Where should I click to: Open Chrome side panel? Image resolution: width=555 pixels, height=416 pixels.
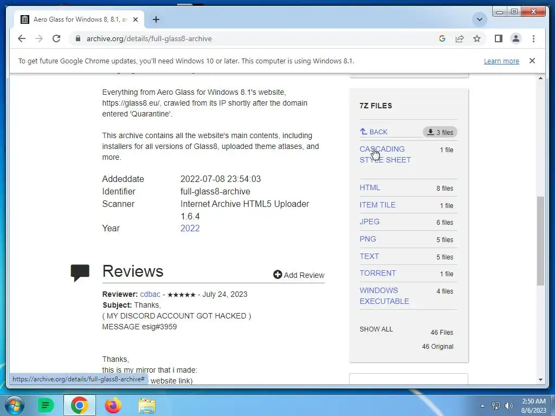click(499, 38)
